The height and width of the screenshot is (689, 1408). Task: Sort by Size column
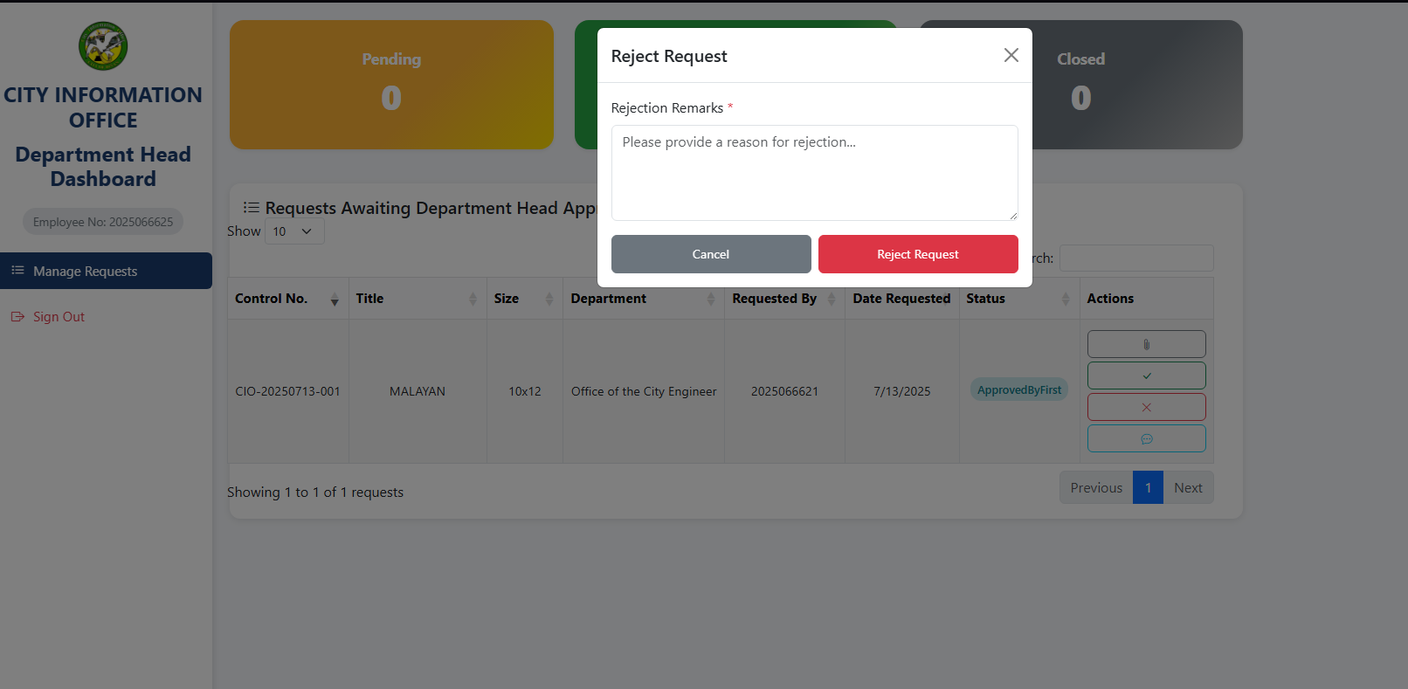(x=524, y=299)
